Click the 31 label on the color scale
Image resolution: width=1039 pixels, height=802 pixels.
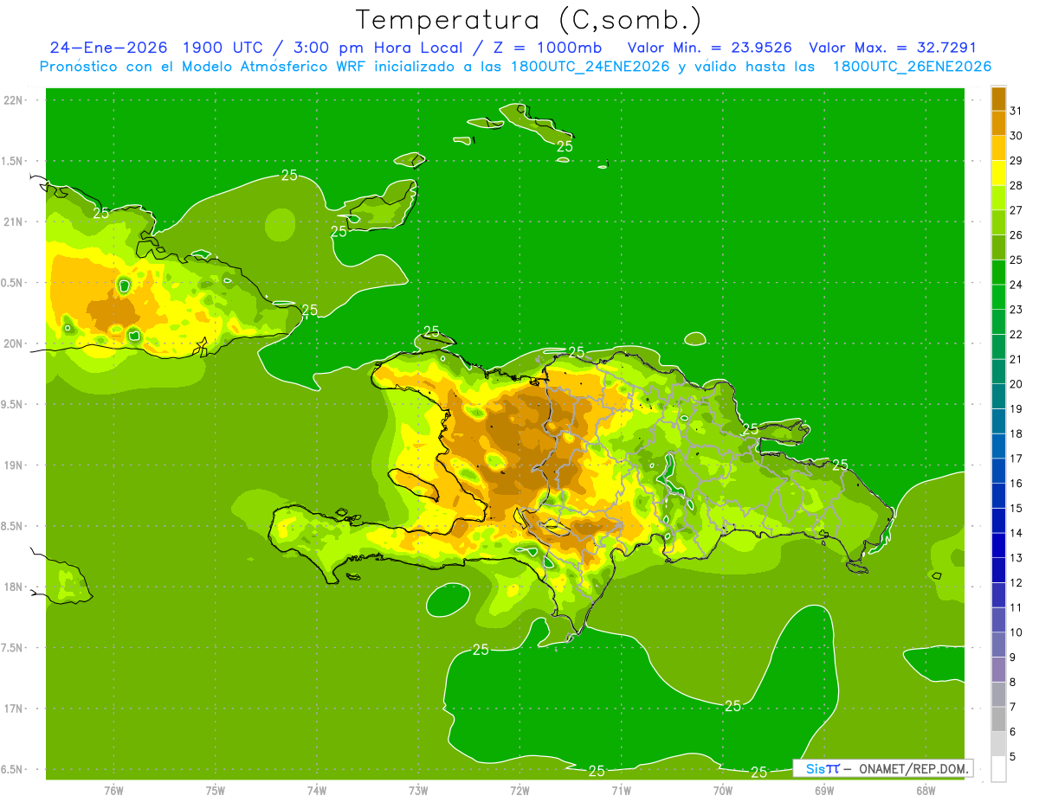pyautogui.click(x=1016, y=111)
